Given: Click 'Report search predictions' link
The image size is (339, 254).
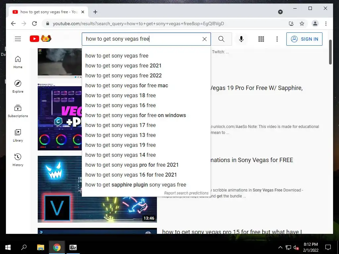Looking at the screenshot, I should (x=186, y=193).
